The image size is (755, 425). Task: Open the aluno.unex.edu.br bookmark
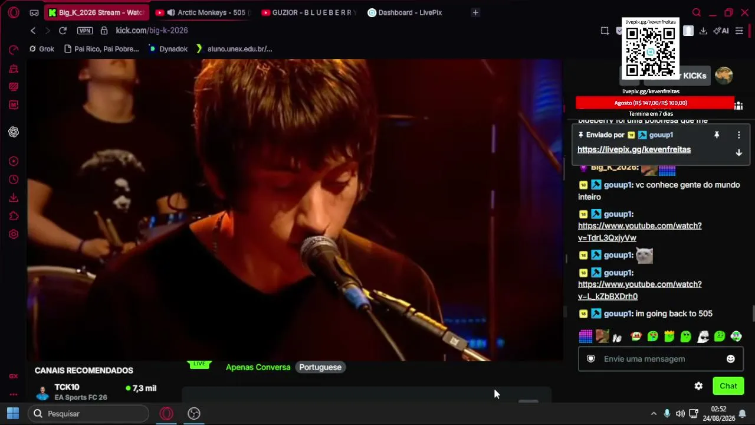coord(234,49)
